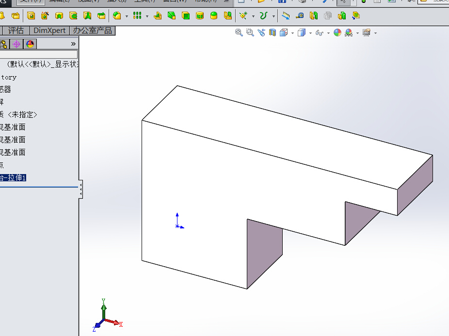Open the Reference Geometry tool
449x336 pixels.
(243, 16)
